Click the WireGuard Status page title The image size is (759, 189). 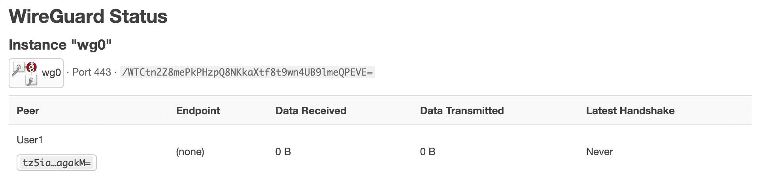coord(88,17)
